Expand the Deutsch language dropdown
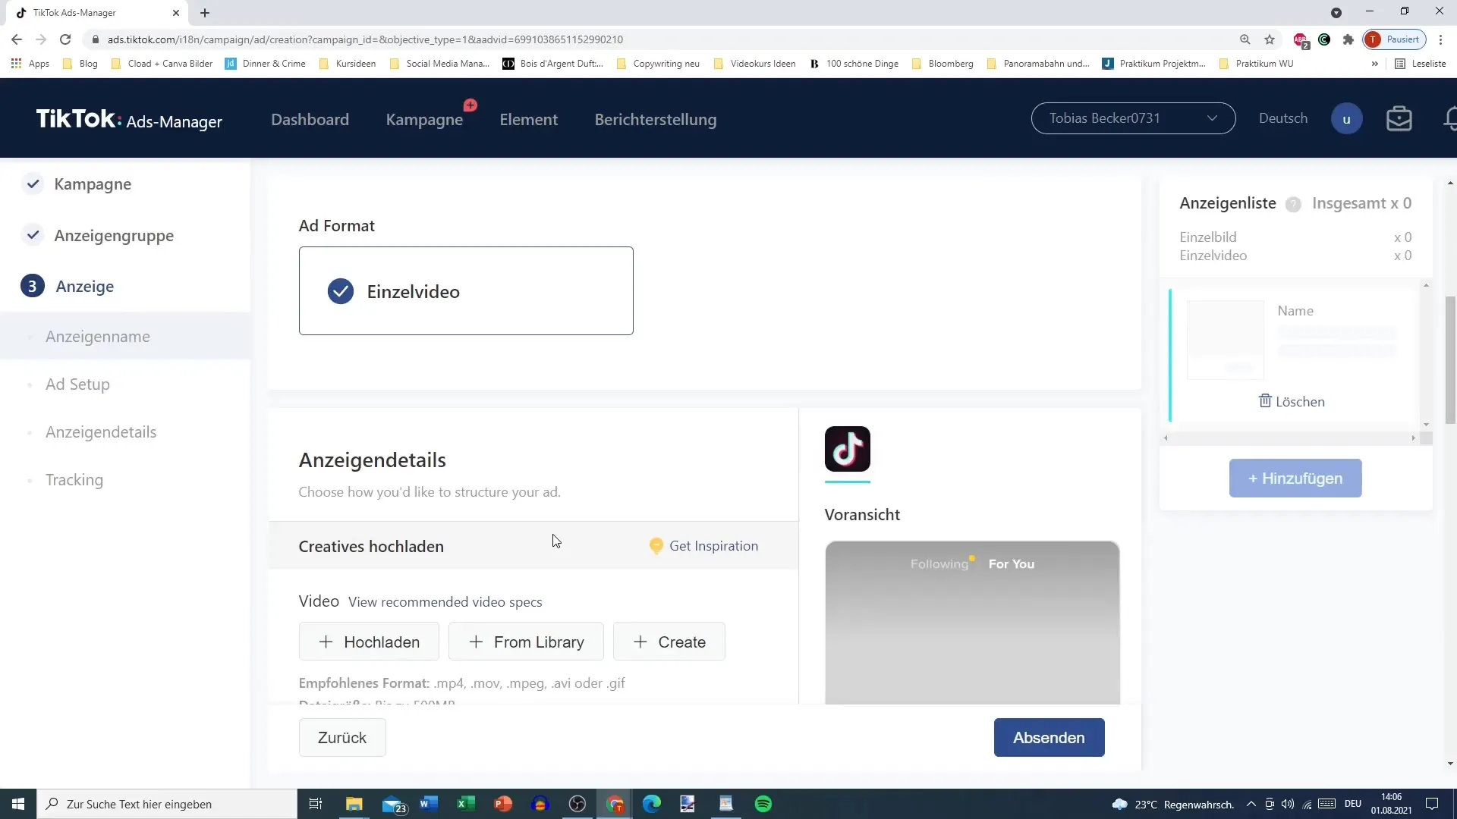The height and width of the screenshot is (819, 1457). 1284,119
